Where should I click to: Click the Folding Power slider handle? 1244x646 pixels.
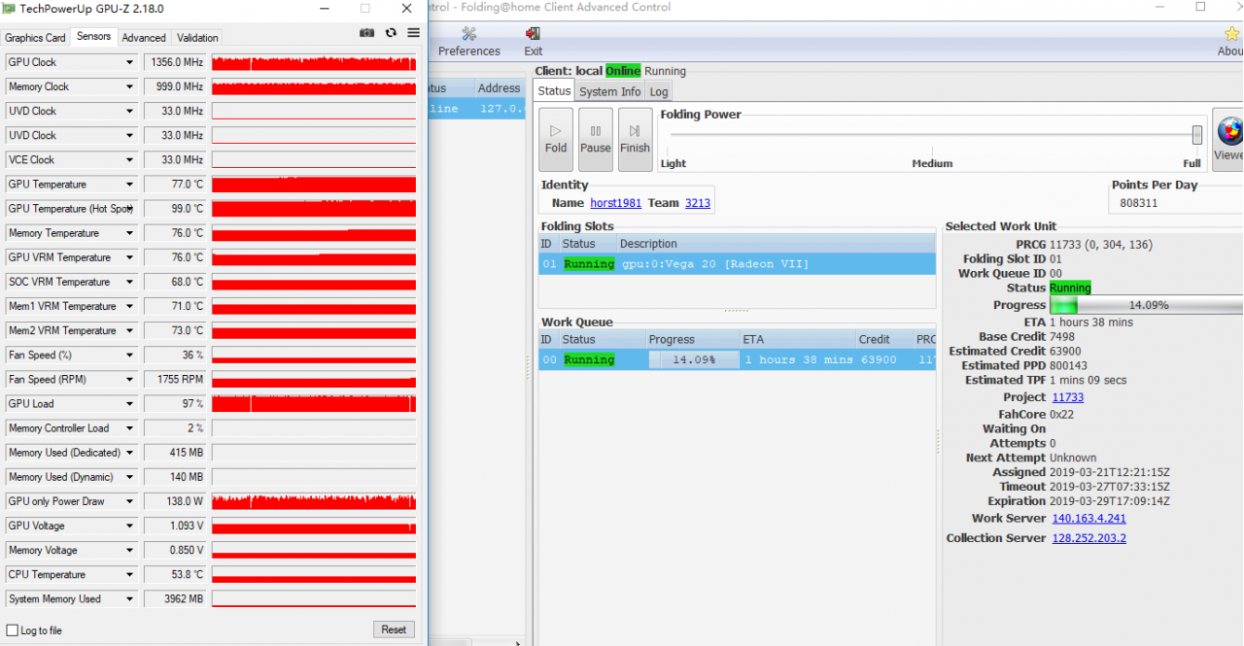pos(1197,134)
